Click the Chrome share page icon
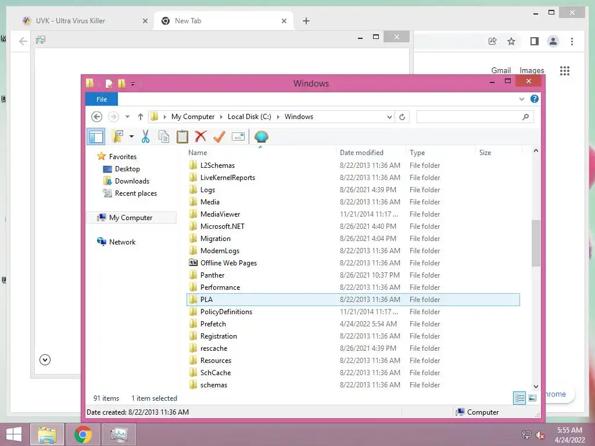 pyautogui.click(x=493, y=41)
